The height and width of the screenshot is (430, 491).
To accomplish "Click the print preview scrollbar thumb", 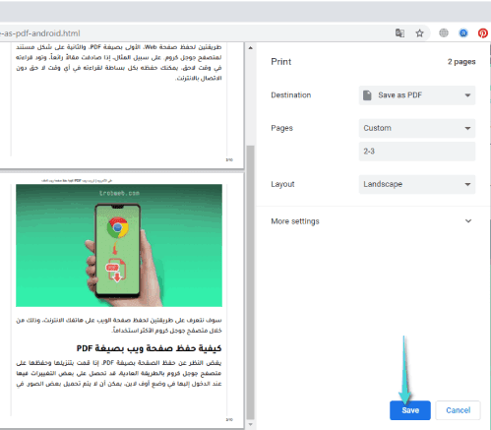I will (x=251, y=282).
